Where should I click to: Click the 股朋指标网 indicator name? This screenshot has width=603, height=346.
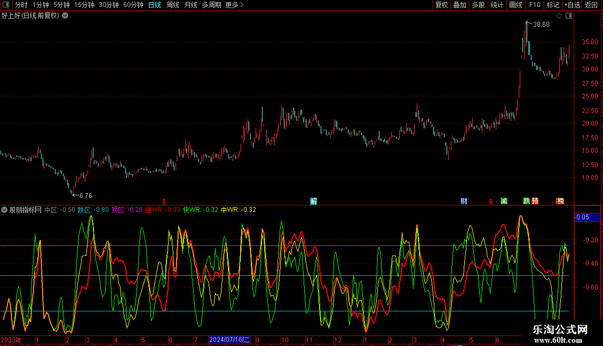[x=26, y=210]
